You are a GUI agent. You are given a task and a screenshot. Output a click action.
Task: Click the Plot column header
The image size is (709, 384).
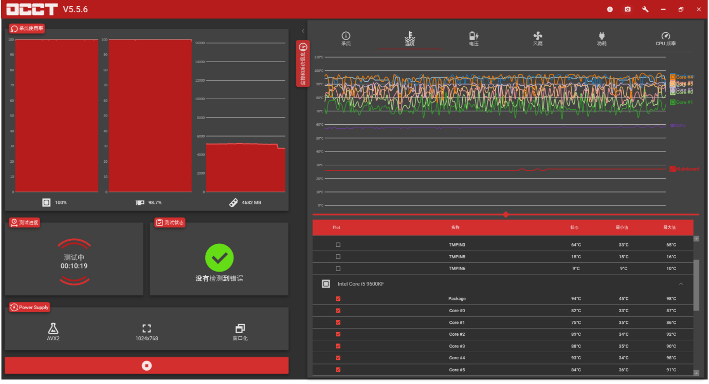[x=336, y=227]
